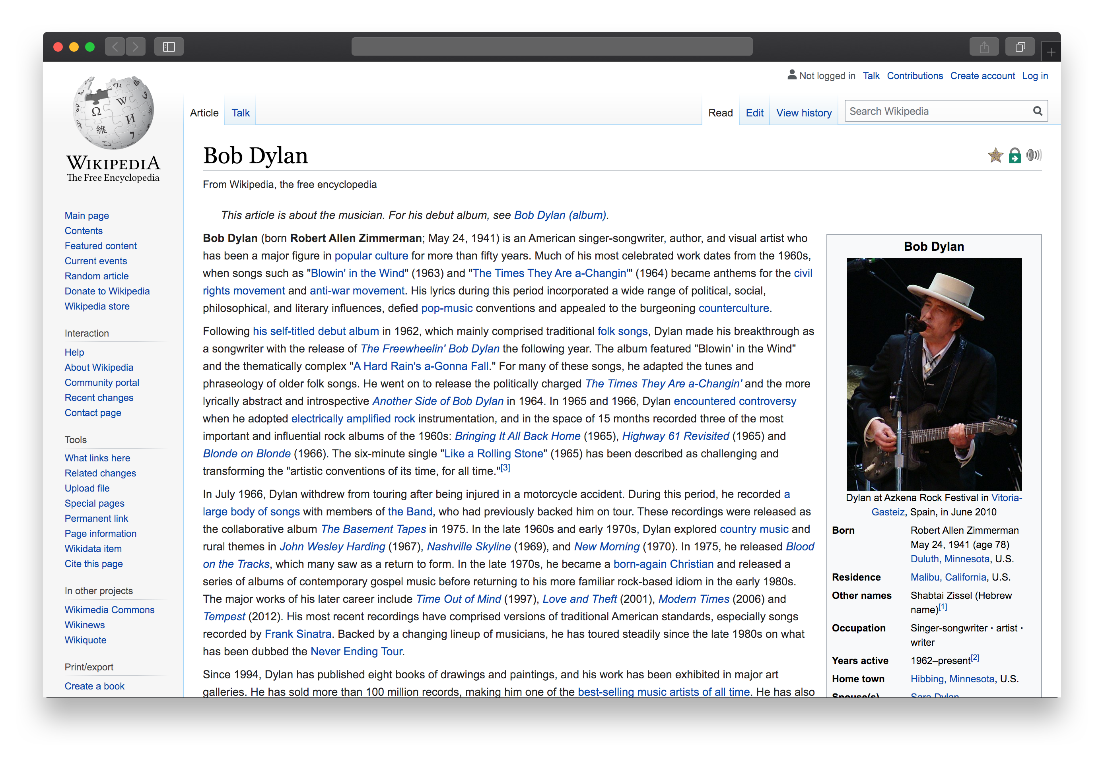Toggle the Safari sidebar button
This screenshot has height=759, width=1104.
coord(169,46)
